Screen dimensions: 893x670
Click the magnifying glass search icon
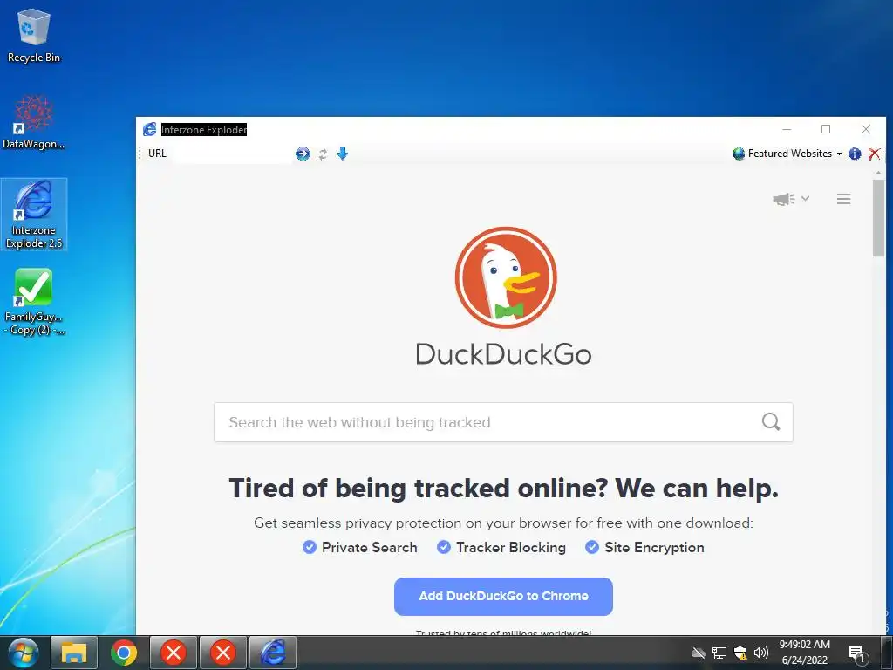click(x=771, y=422)
